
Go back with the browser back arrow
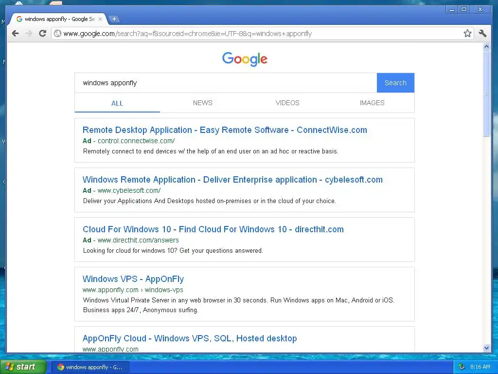click(15, 34)
